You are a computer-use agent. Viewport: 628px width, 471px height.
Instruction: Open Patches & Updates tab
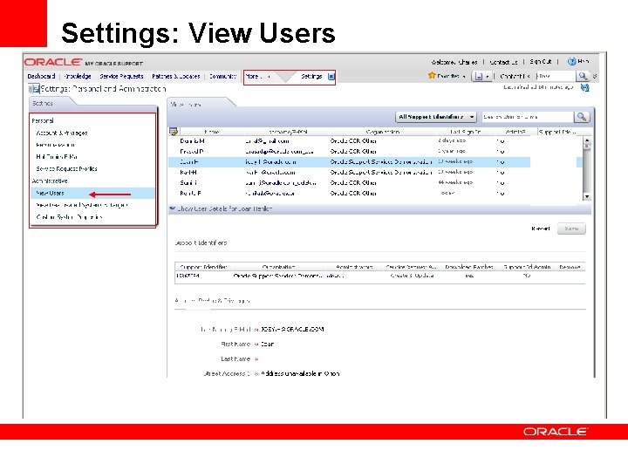(x=176, y=76)
